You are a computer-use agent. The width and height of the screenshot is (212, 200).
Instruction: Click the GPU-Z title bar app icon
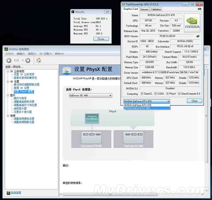point(123,4)
